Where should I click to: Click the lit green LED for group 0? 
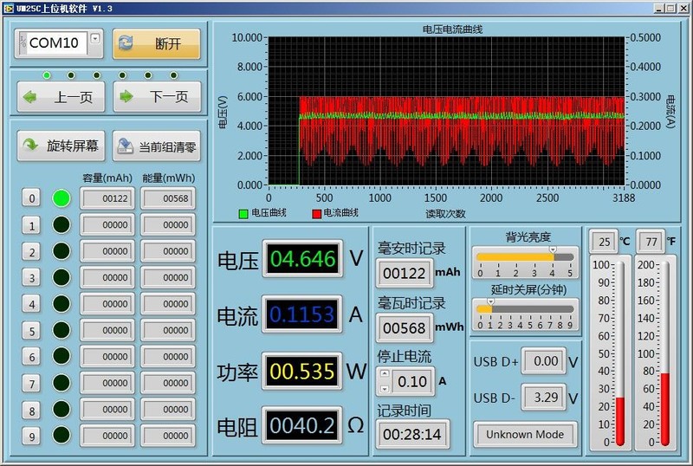(61, 198)
